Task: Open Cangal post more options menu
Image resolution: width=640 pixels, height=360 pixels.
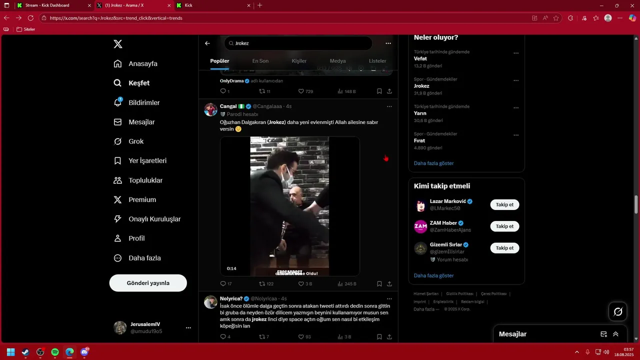Action: tap(389, 106)
